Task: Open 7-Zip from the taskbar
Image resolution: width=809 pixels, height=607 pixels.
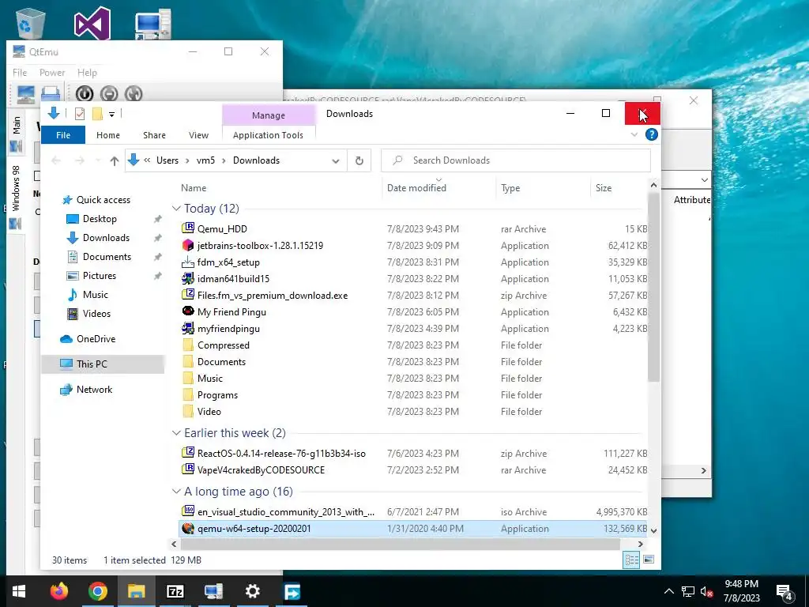Action: [175, 591]
